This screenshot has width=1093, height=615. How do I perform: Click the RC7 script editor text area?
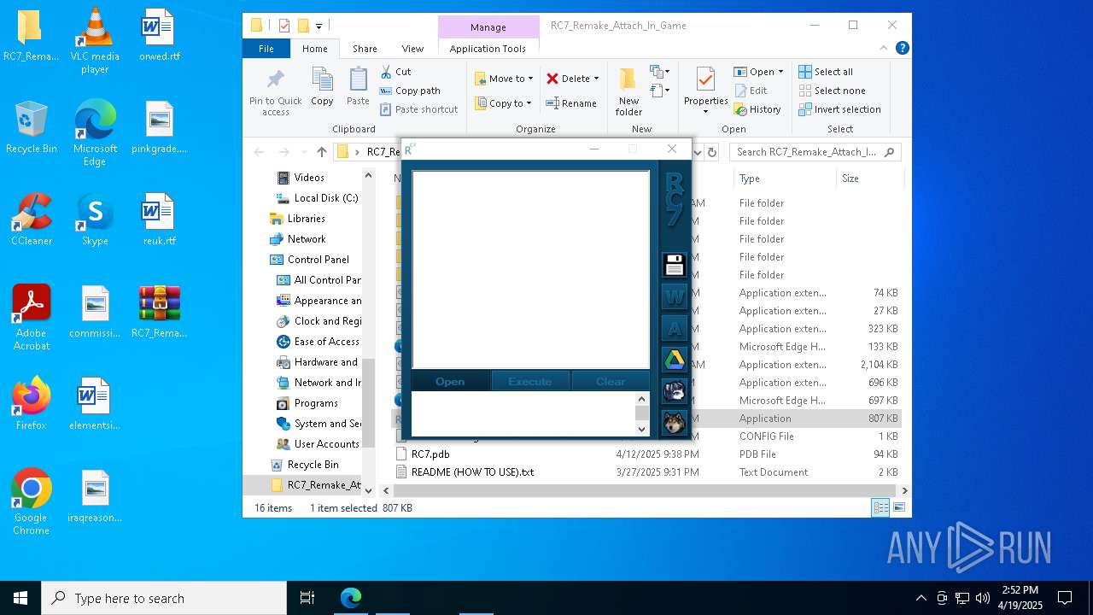coord(530,270)
